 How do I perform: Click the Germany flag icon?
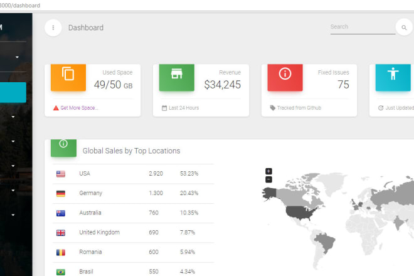[x=61, y=194]
